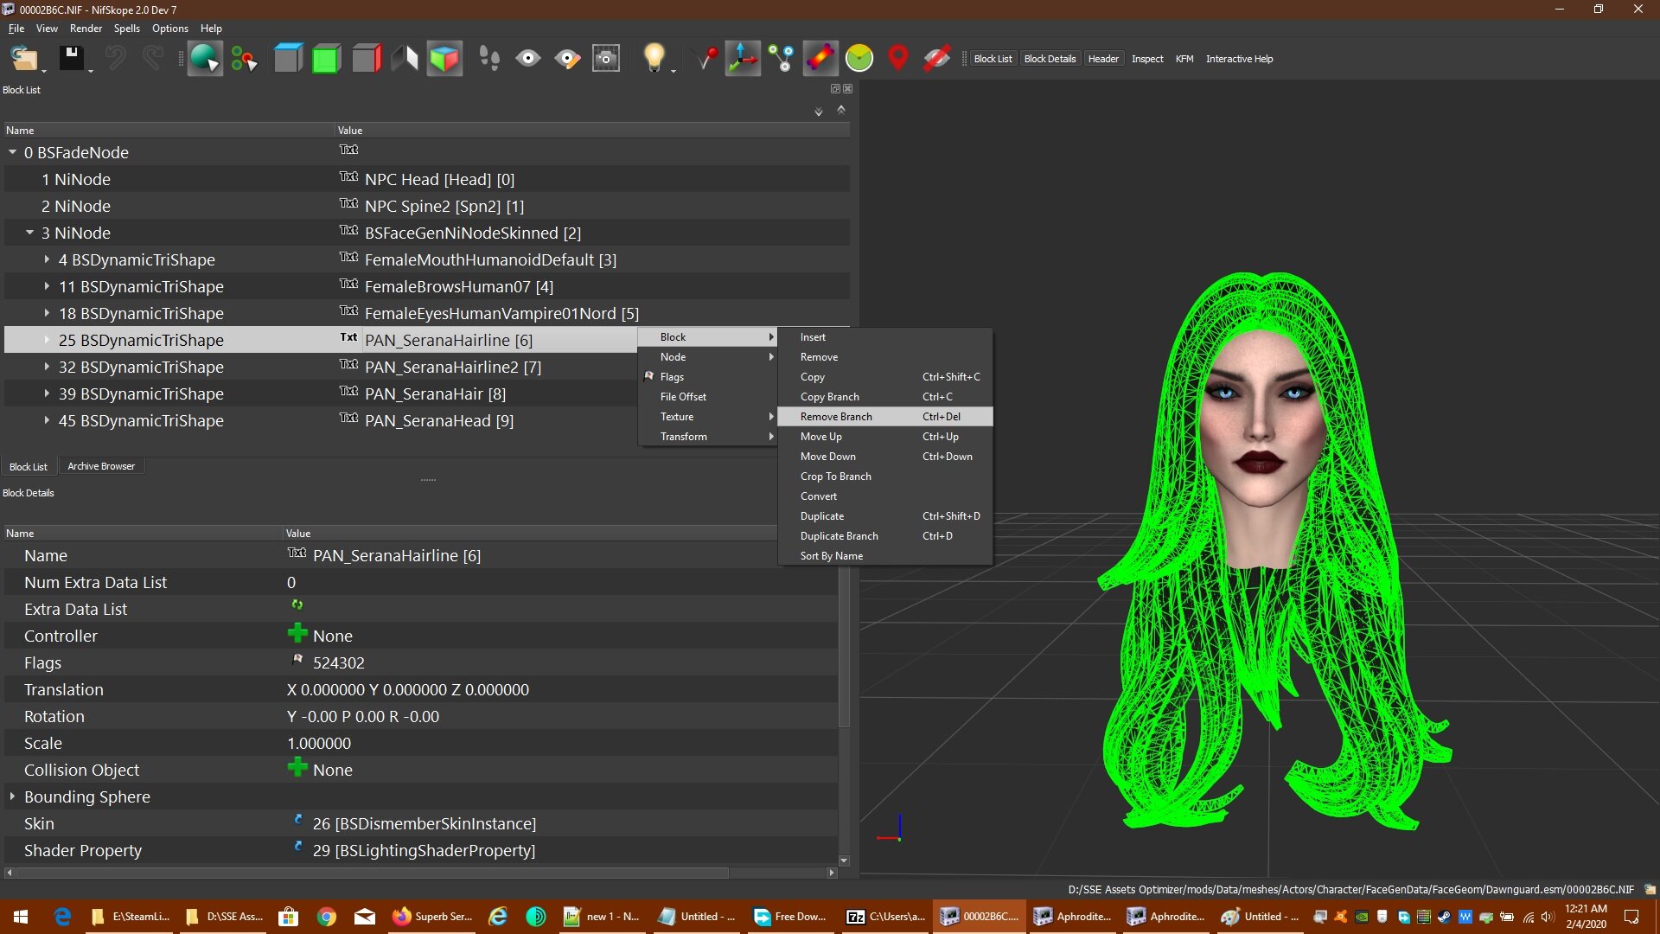Expand the 11 BSDynamicTriShape node
The height and width of the screenshot is (934, 1660).
(x=47, y=286)
